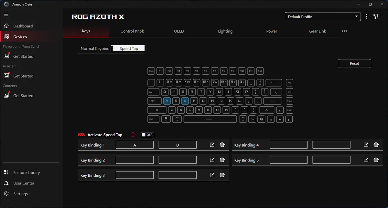Open the hamburger menu in the sidebar
Viewport: 388px width, 208px height.
(x=6, y=14)
